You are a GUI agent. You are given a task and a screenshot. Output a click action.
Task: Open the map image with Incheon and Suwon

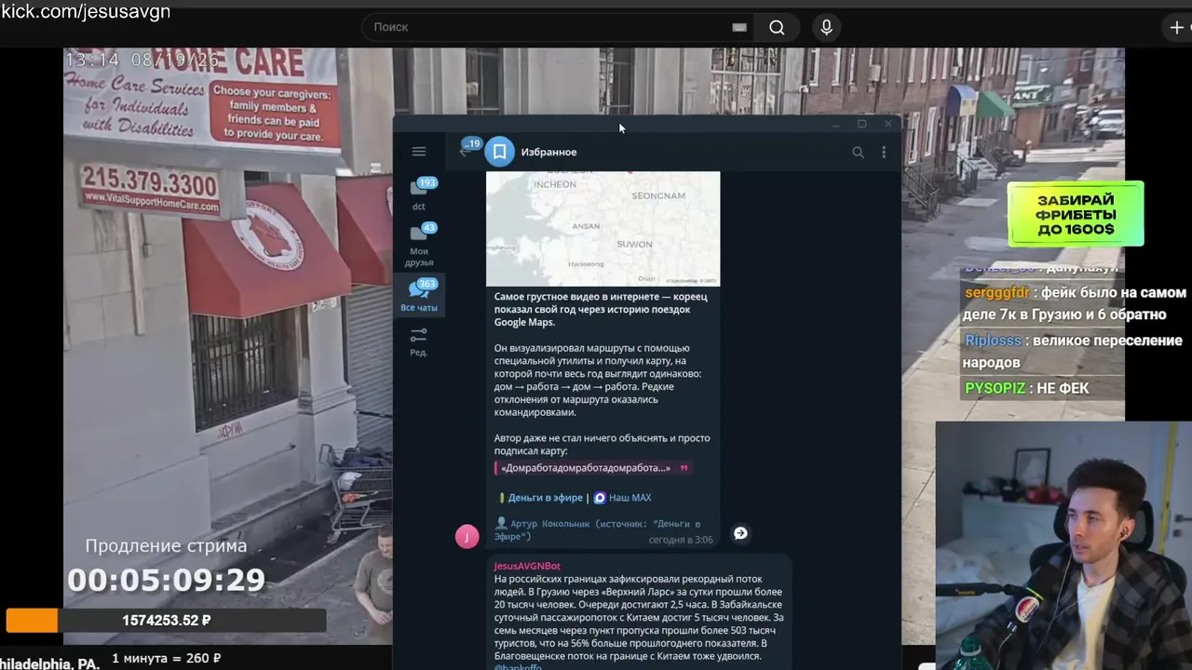coord(603,228)
